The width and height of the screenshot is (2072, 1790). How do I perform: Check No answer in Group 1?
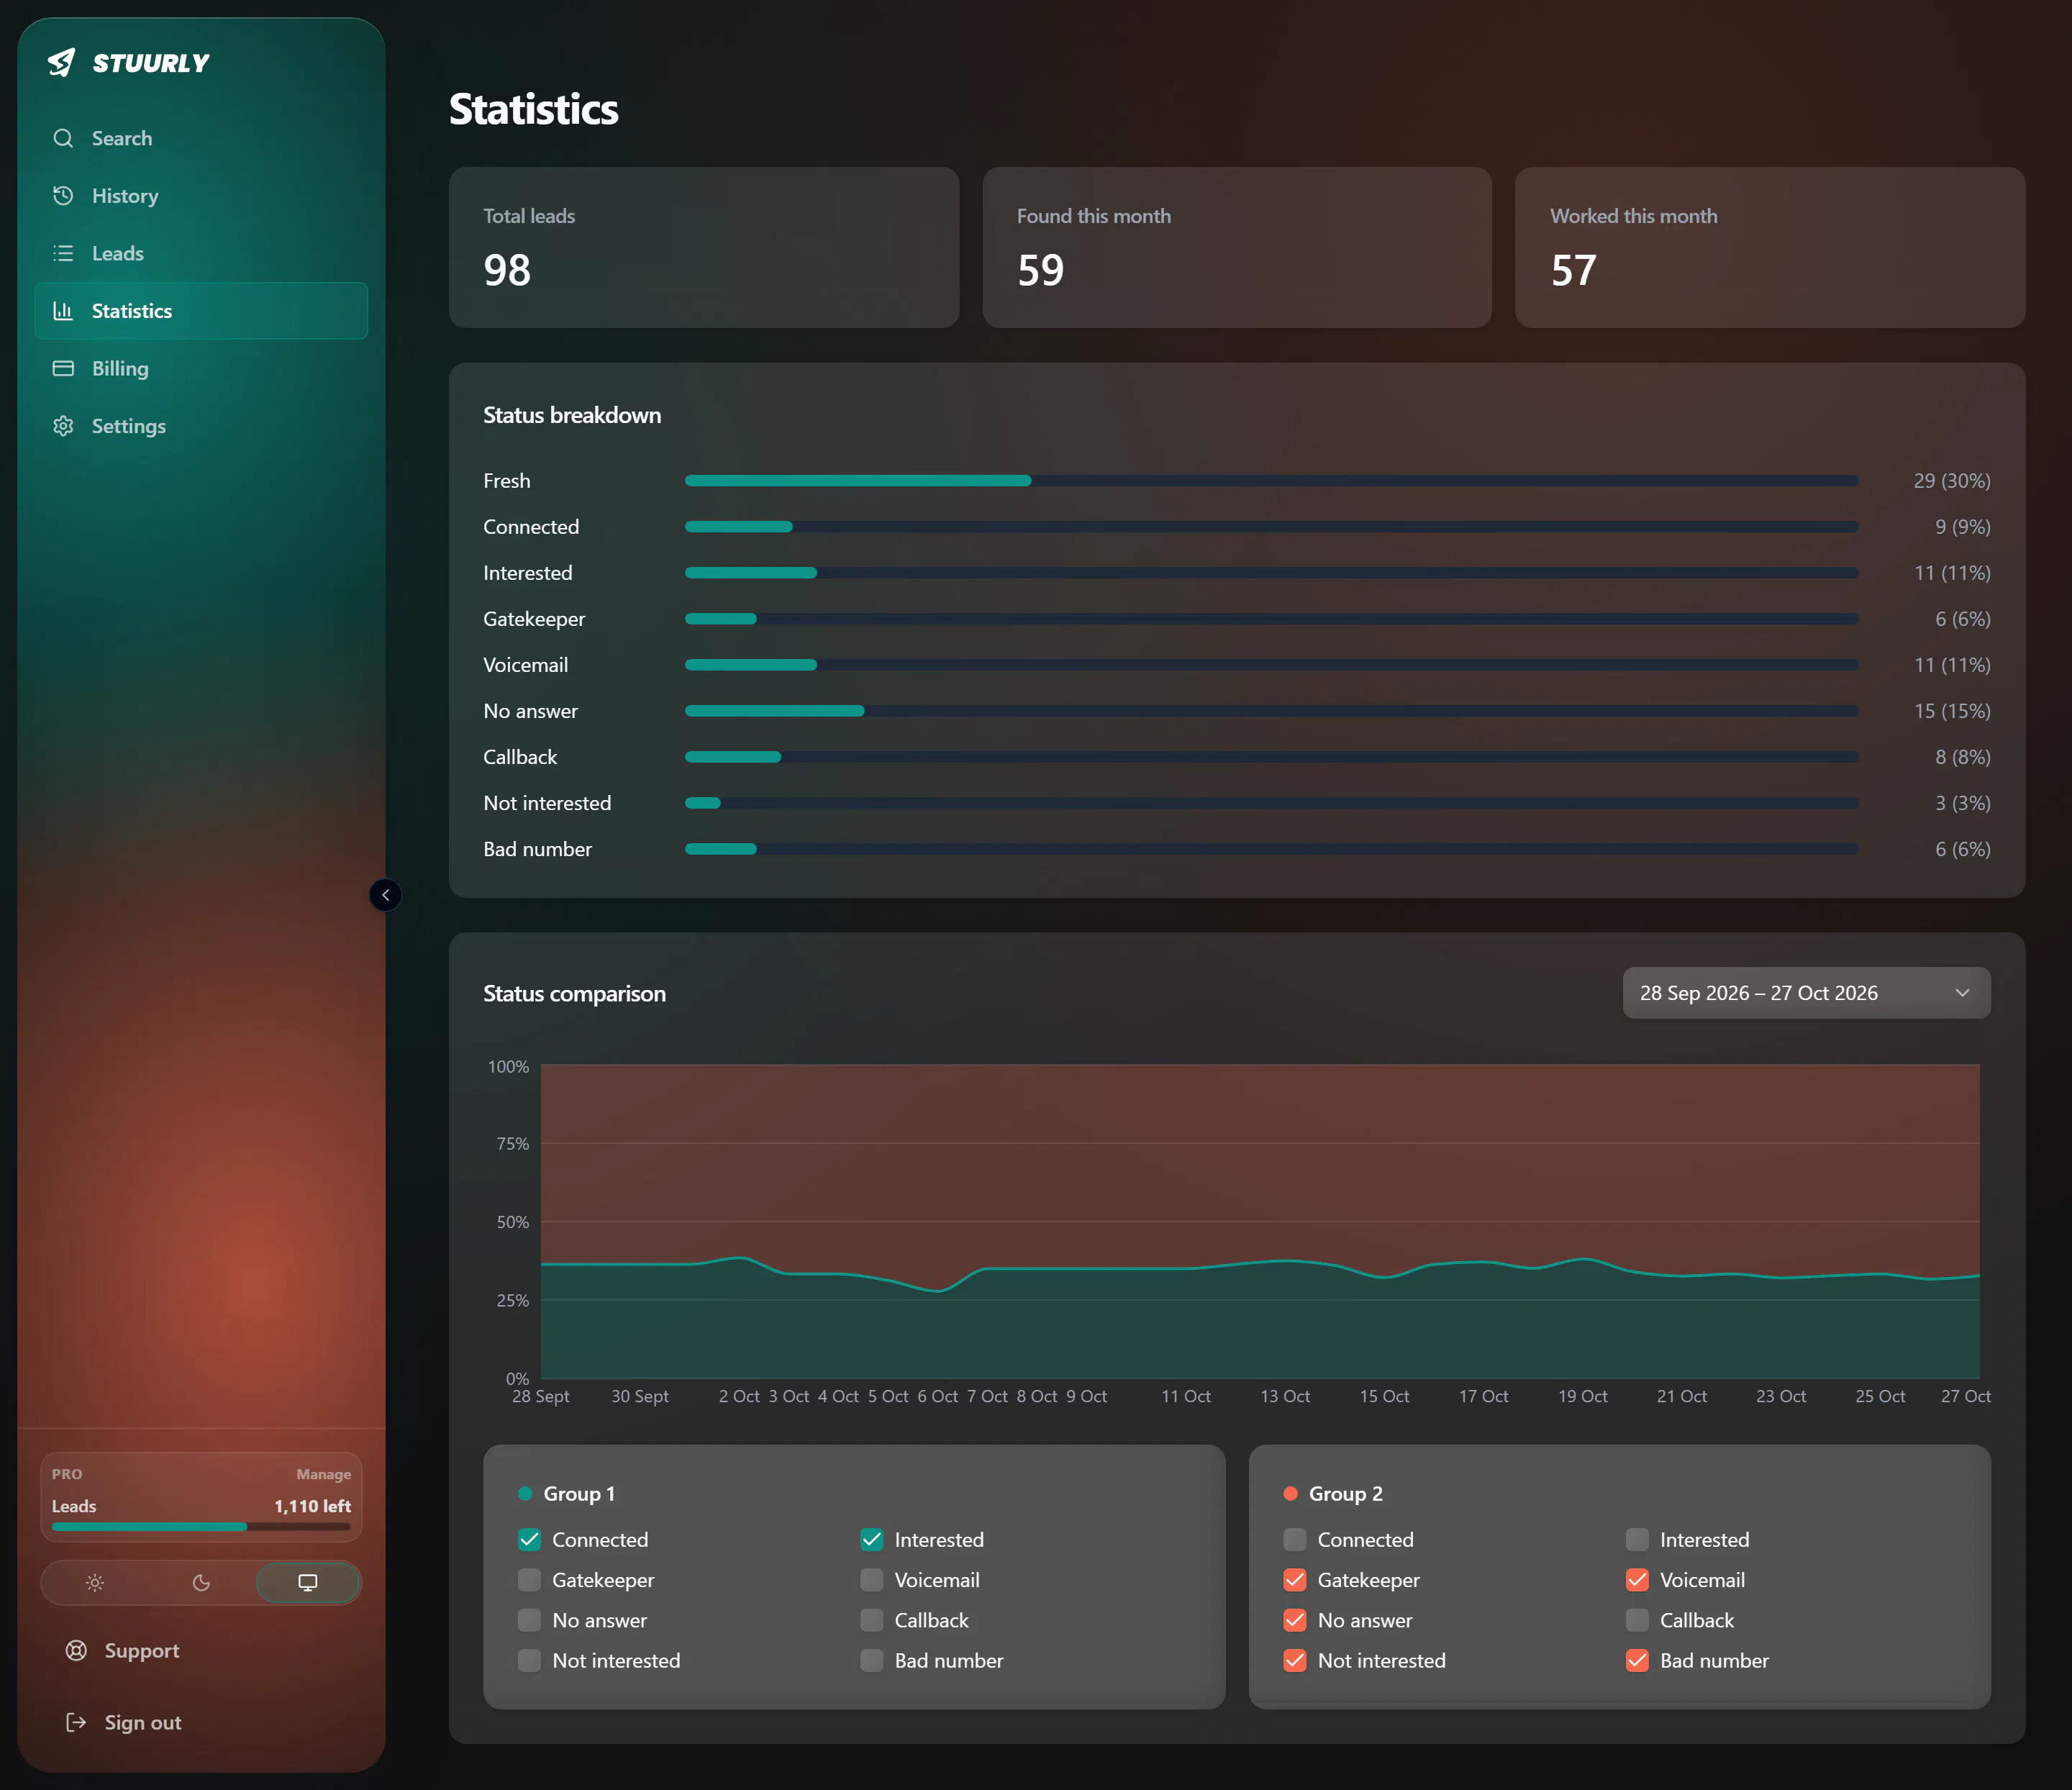(529, 1620)
